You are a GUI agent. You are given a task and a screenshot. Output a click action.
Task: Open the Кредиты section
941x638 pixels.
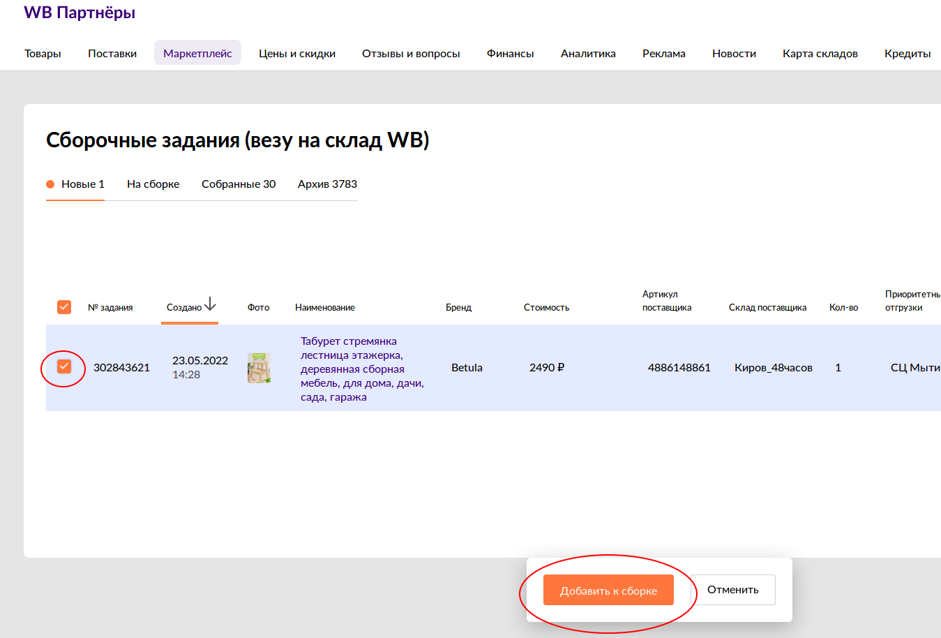pos(908,53)
